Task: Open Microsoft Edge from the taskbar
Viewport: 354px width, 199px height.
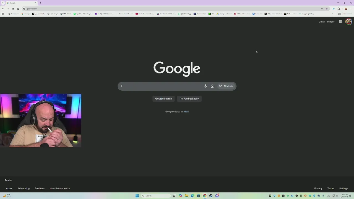Action: click(192, 196)
